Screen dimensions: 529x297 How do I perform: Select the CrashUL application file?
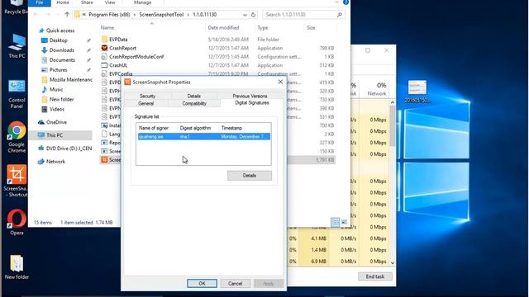(x=217, y=65)
